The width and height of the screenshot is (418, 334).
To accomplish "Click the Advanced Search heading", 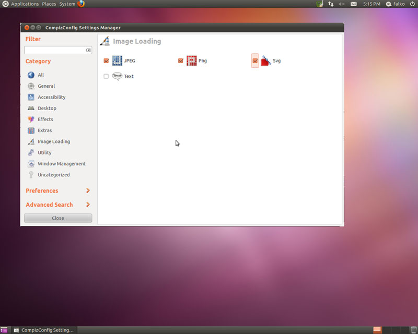I will pyautogui.click(x=49, y=205).
